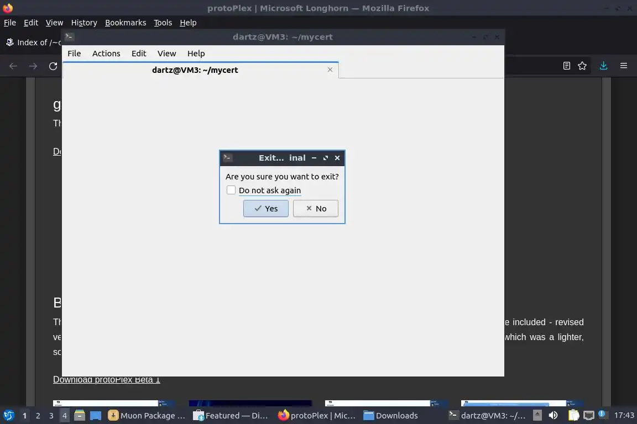The image size is (637, 424).
Task: Switch to Downloads folder taskbar item
Action: (391, 416)
